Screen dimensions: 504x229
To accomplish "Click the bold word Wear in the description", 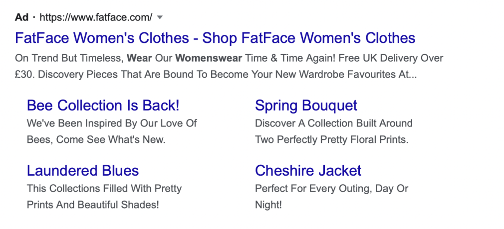I will click(x=139, y=58).
